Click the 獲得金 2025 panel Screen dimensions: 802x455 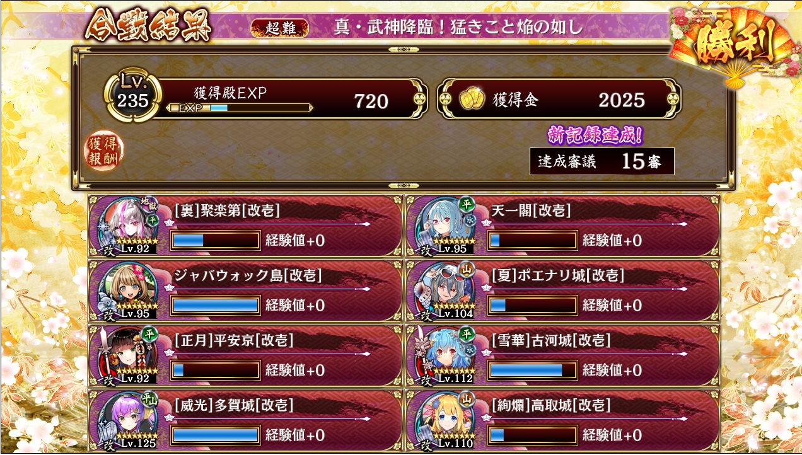[559, 99]
